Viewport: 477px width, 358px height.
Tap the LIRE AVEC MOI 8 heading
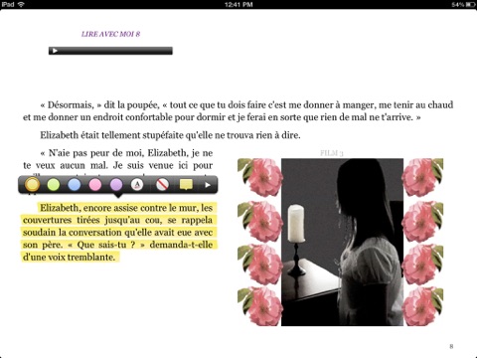click(x=110, y=34)
